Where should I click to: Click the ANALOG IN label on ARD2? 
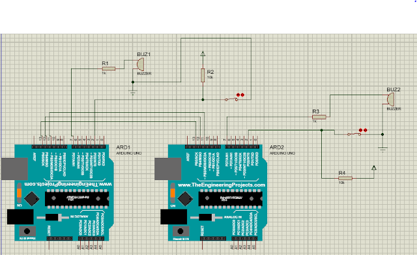[x=233, y=217]
